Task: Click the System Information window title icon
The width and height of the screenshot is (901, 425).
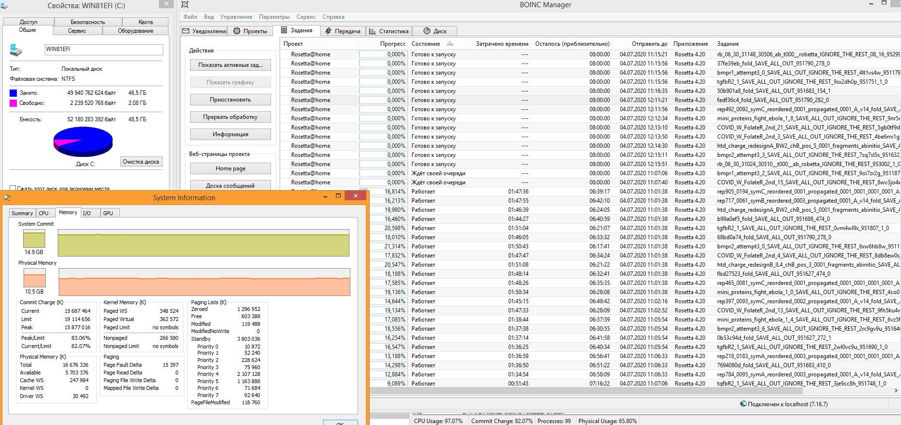Action: 7,197
